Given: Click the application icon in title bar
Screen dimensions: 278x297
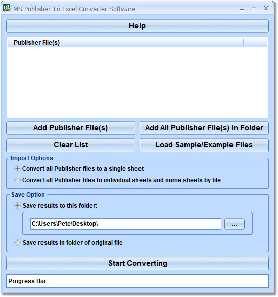Looking at the screenshot, I should pyautogui.click(x=7, y=8).
